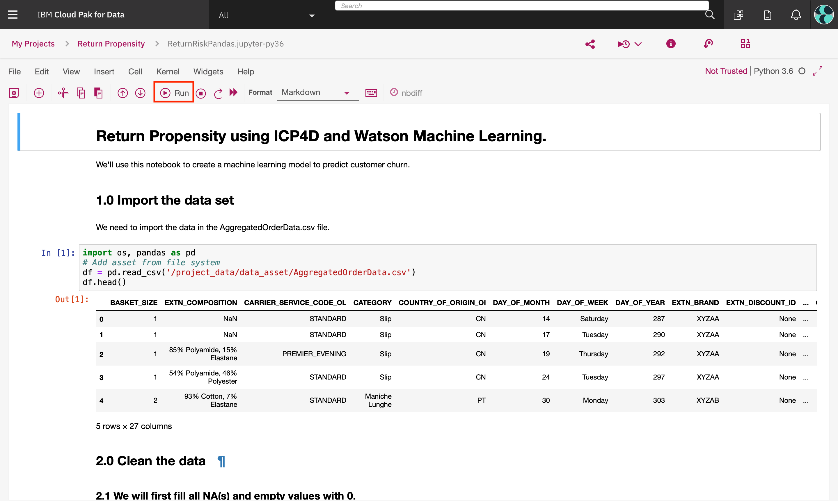
Task: Toggle the Not Trusted notebook status
Action: [x=726, y=71]
